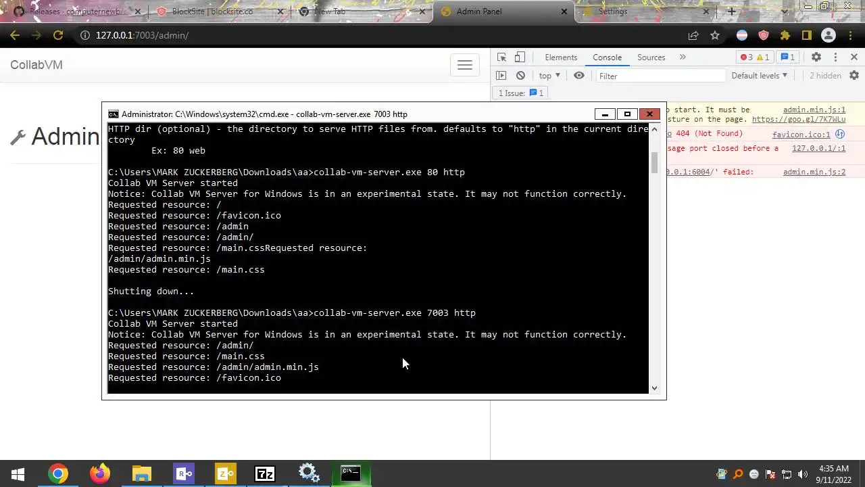Close the DevTools panel

coord(854,57)
